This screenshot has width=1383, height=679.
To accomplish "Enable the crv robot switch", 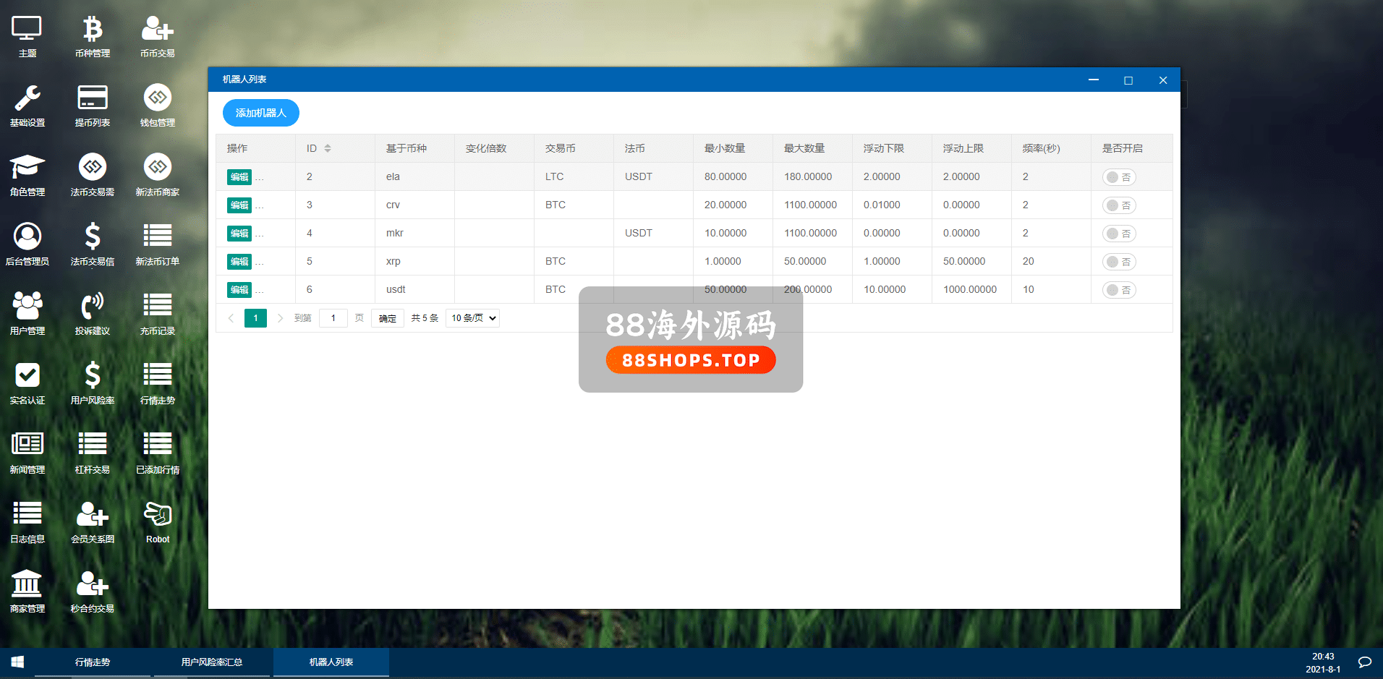I will [x=1118, y=205].
